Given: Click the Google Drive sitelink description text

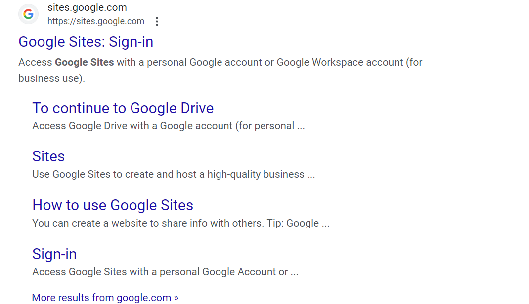Looking at the screenshot, I should pyautogui.click(x=168, y=126).
